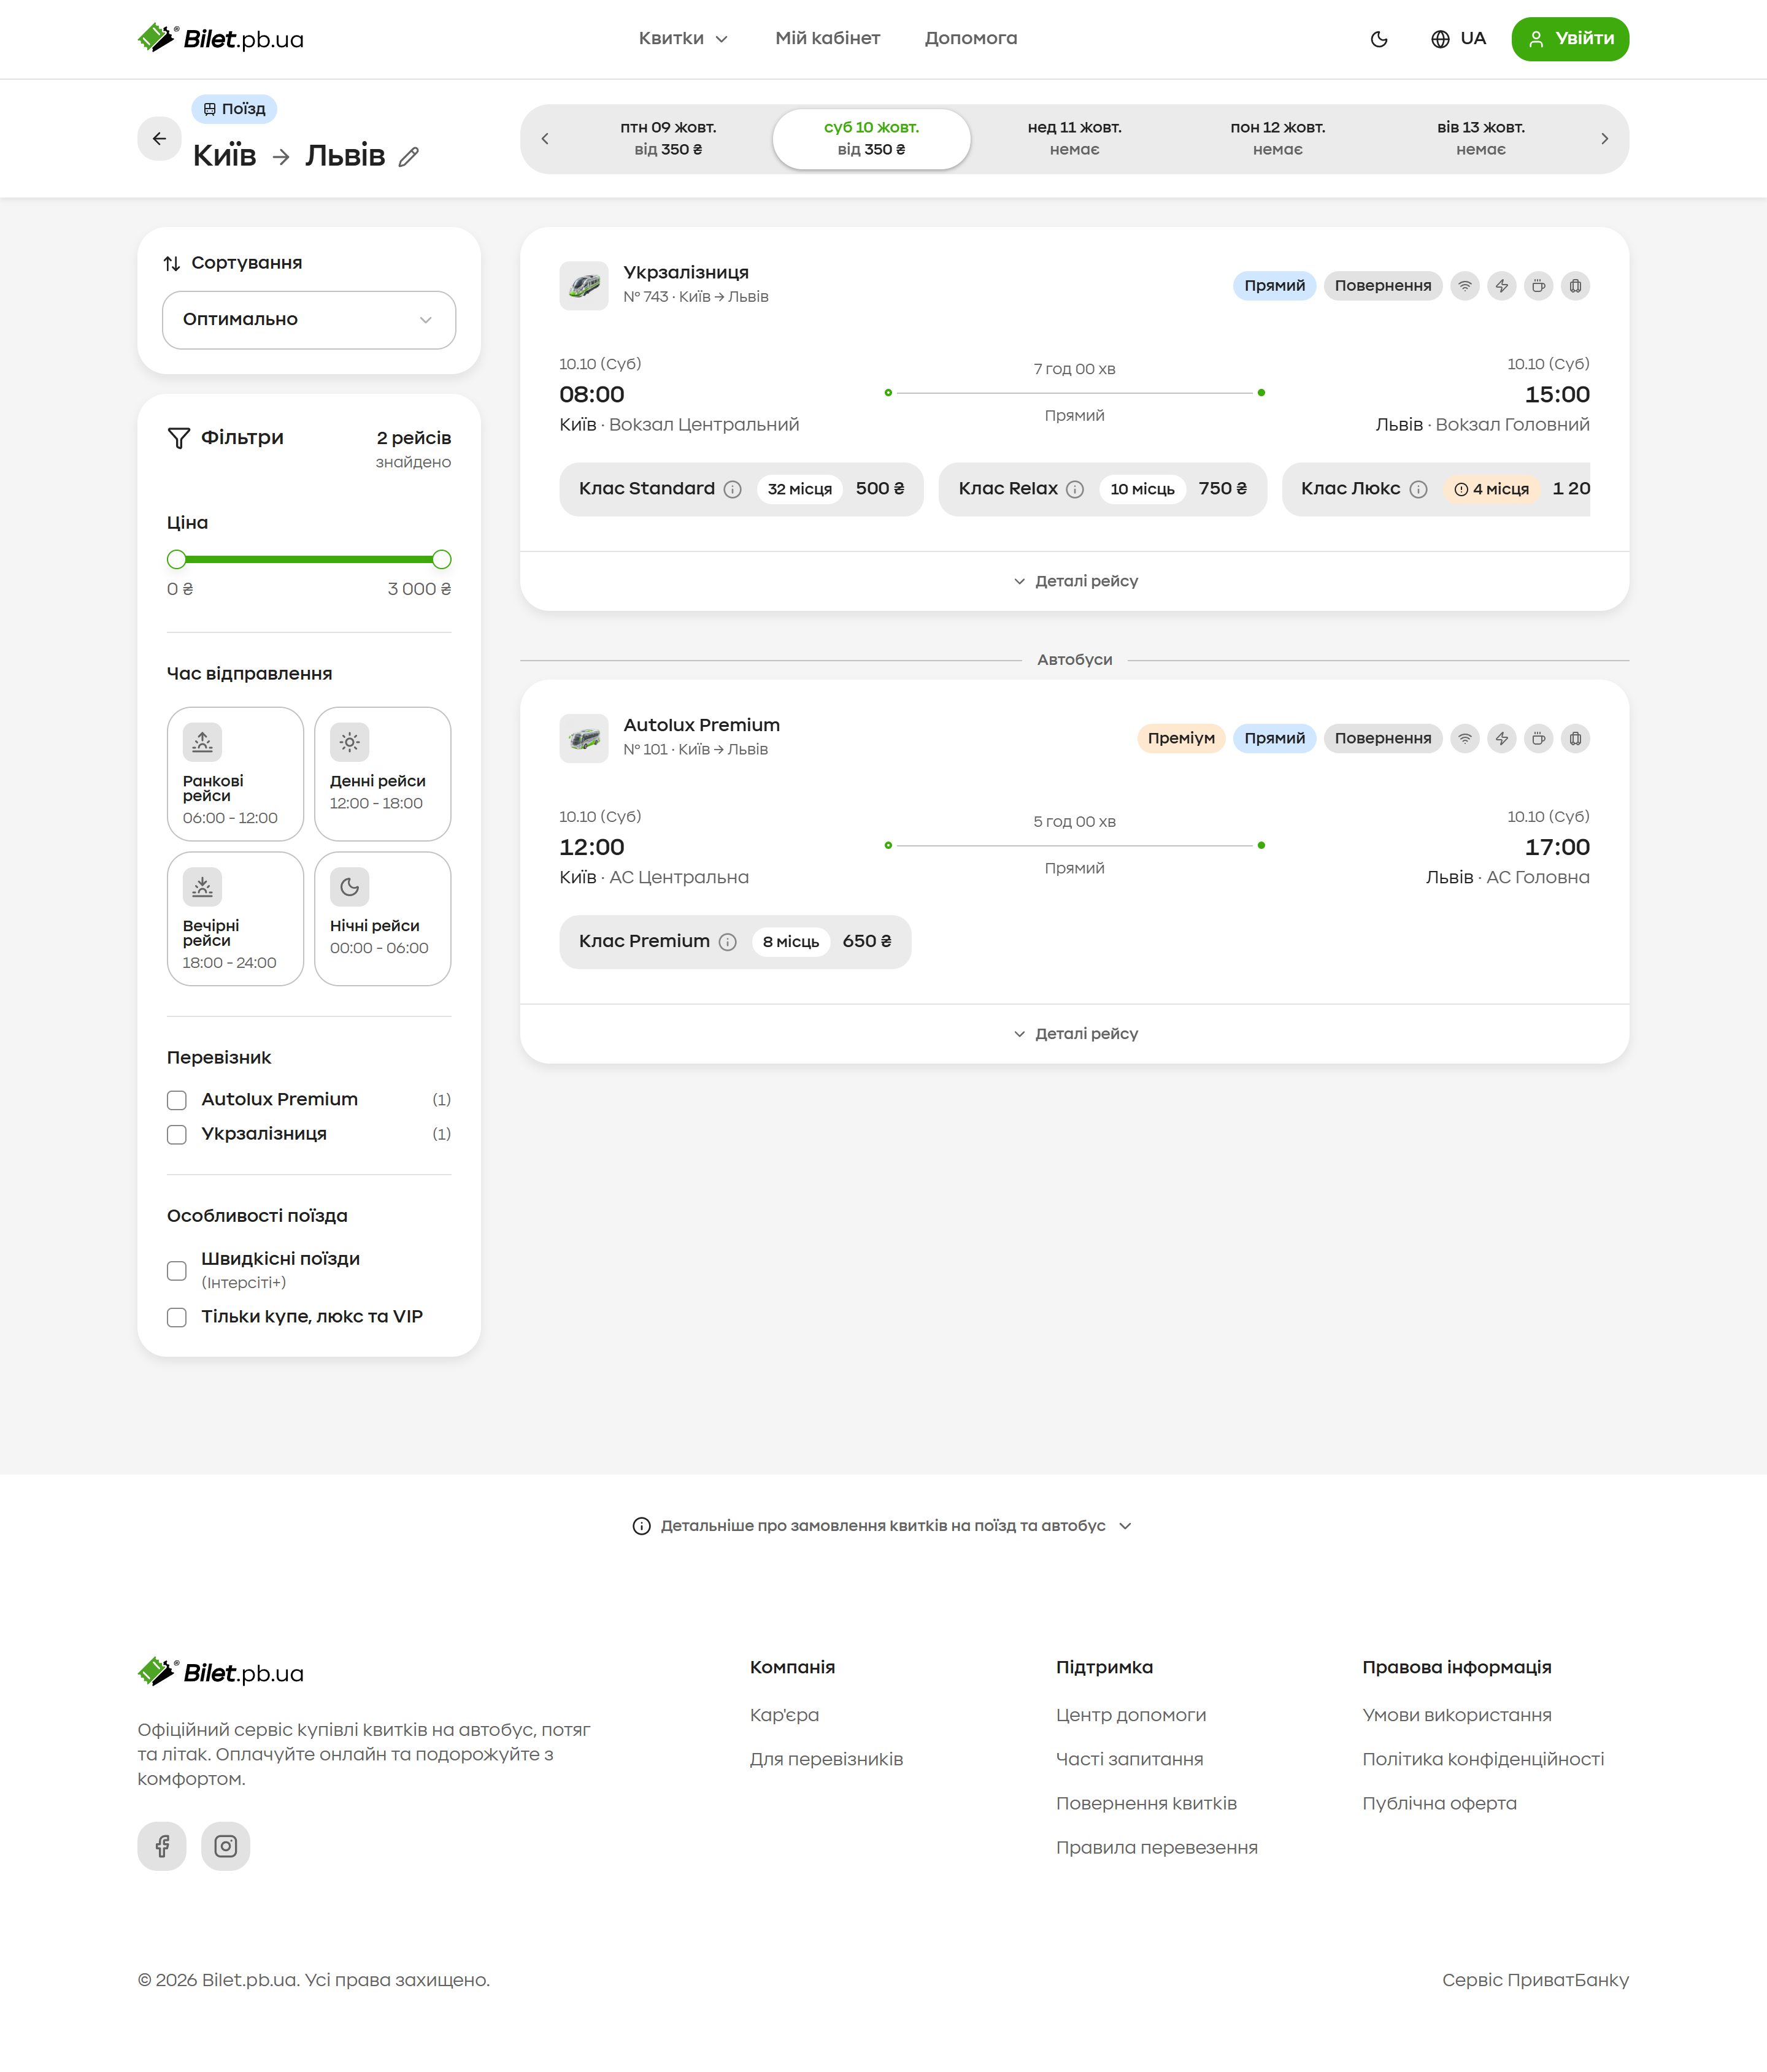
Task: Toggle Ранкові рейси departure filter
Action: click(235, 774)
